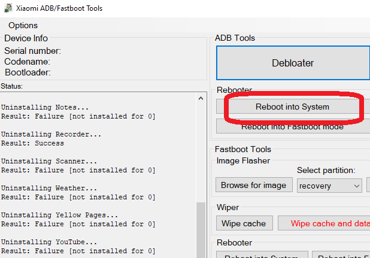370x258 pixels.
Task: Click the status log scrollbar thumb
Action: point(201,230)
